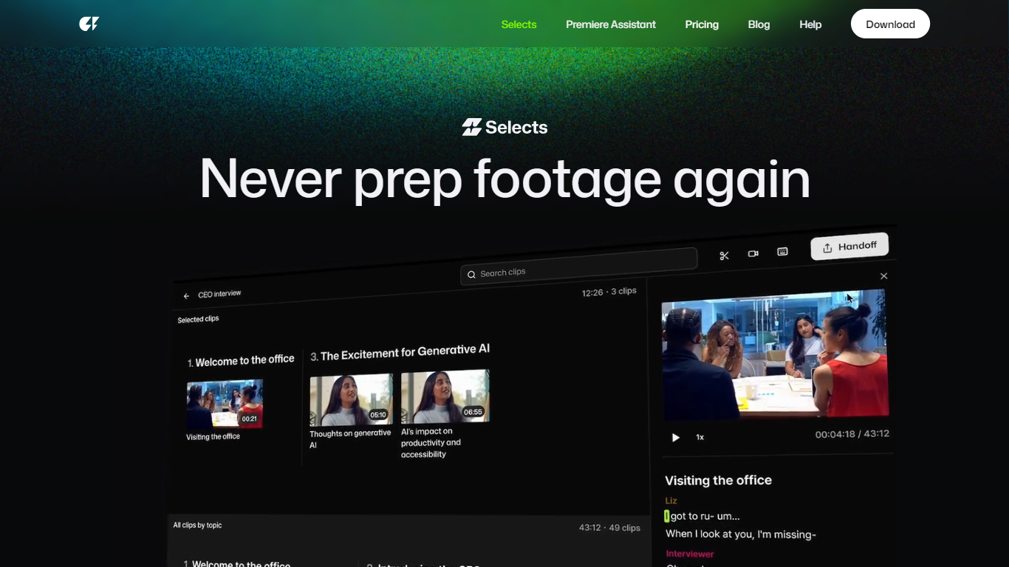Screen dimensions: 1009x567
Task: Click the site logo in the header
Action: (x=89, y=24)
